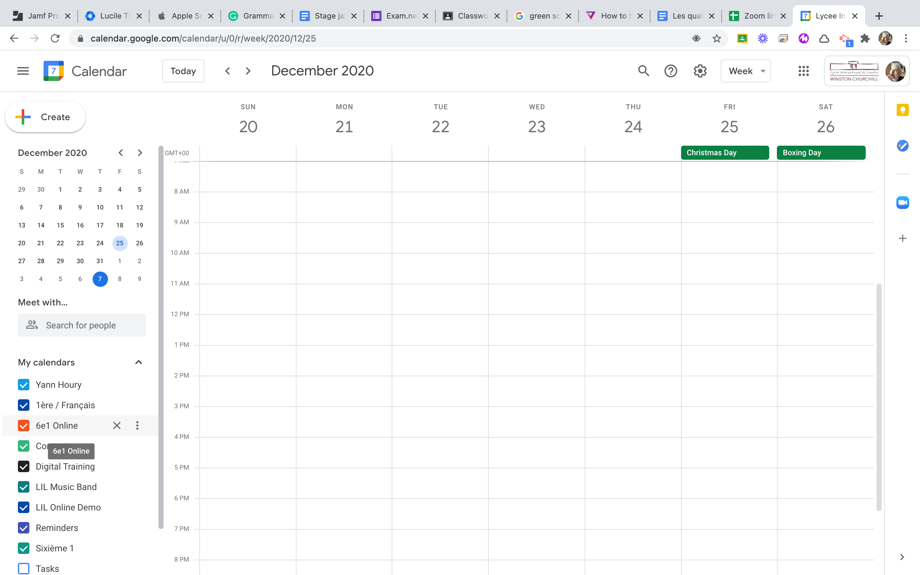Open the Google Tasks side panel icon

tap(902, 146)
